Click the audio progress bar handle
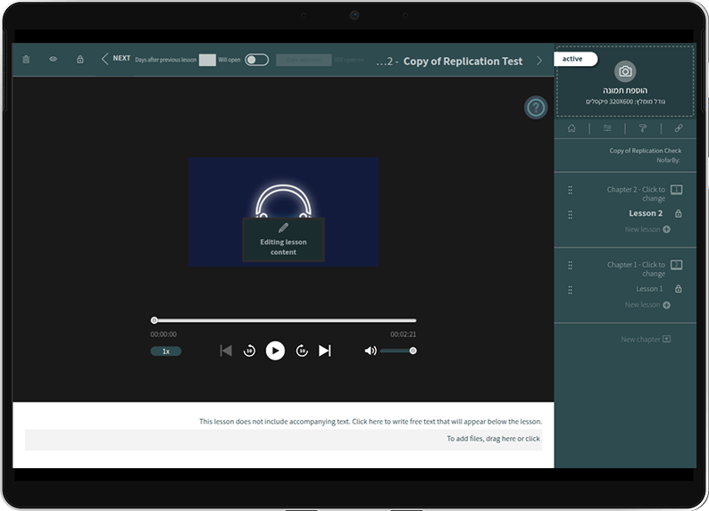This screenshot has height=511, width=709. tap(154, 320)
